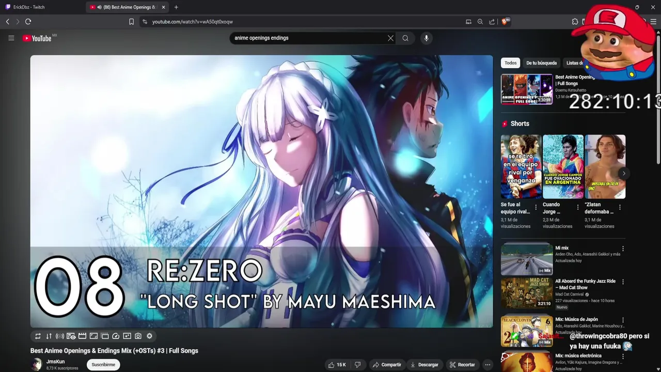661x372 pixels.
Task: Click the Descargar download button
Action: coord(424,365)
